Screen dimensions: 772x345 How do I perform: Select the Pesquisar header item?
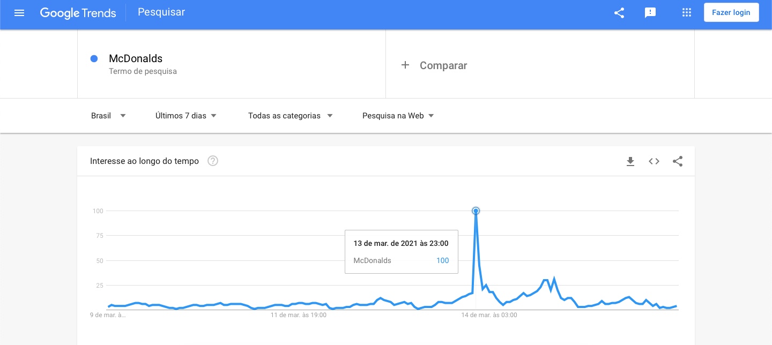tap(161, 12)
